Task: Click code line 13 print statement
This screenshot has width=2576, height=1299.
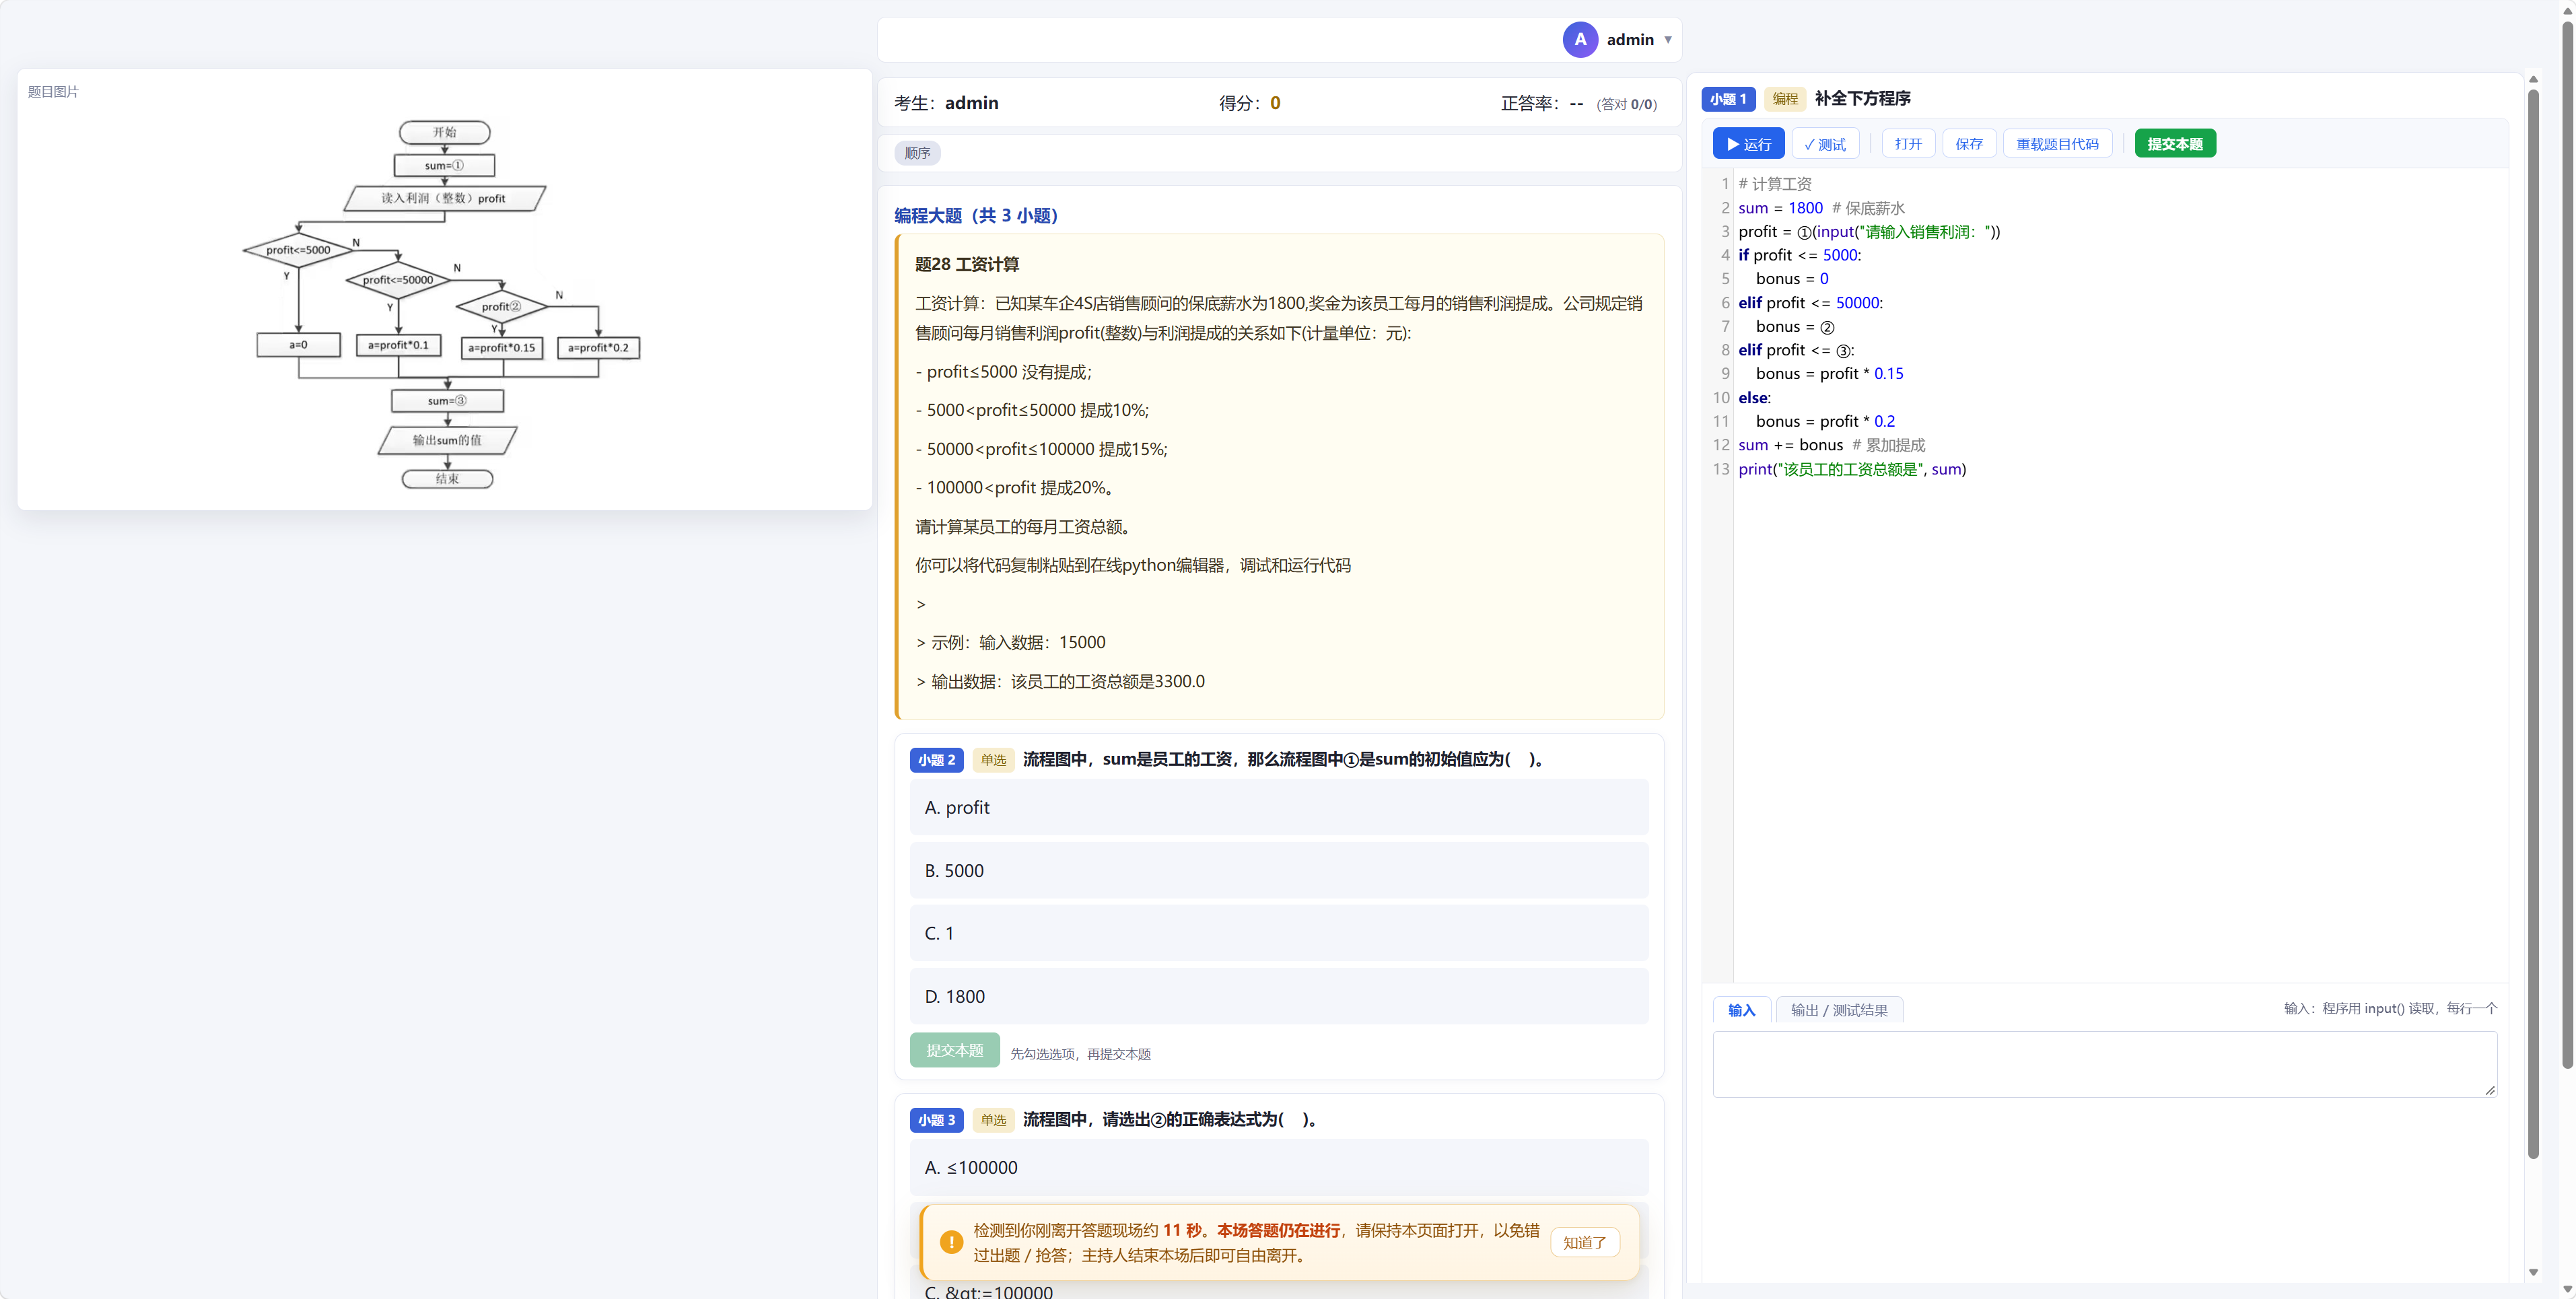Action: click(1852, 469)
